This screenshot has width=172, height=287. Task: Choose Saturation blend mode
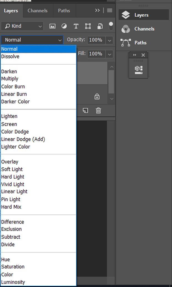pyautogui.click(x=39, y=267)
